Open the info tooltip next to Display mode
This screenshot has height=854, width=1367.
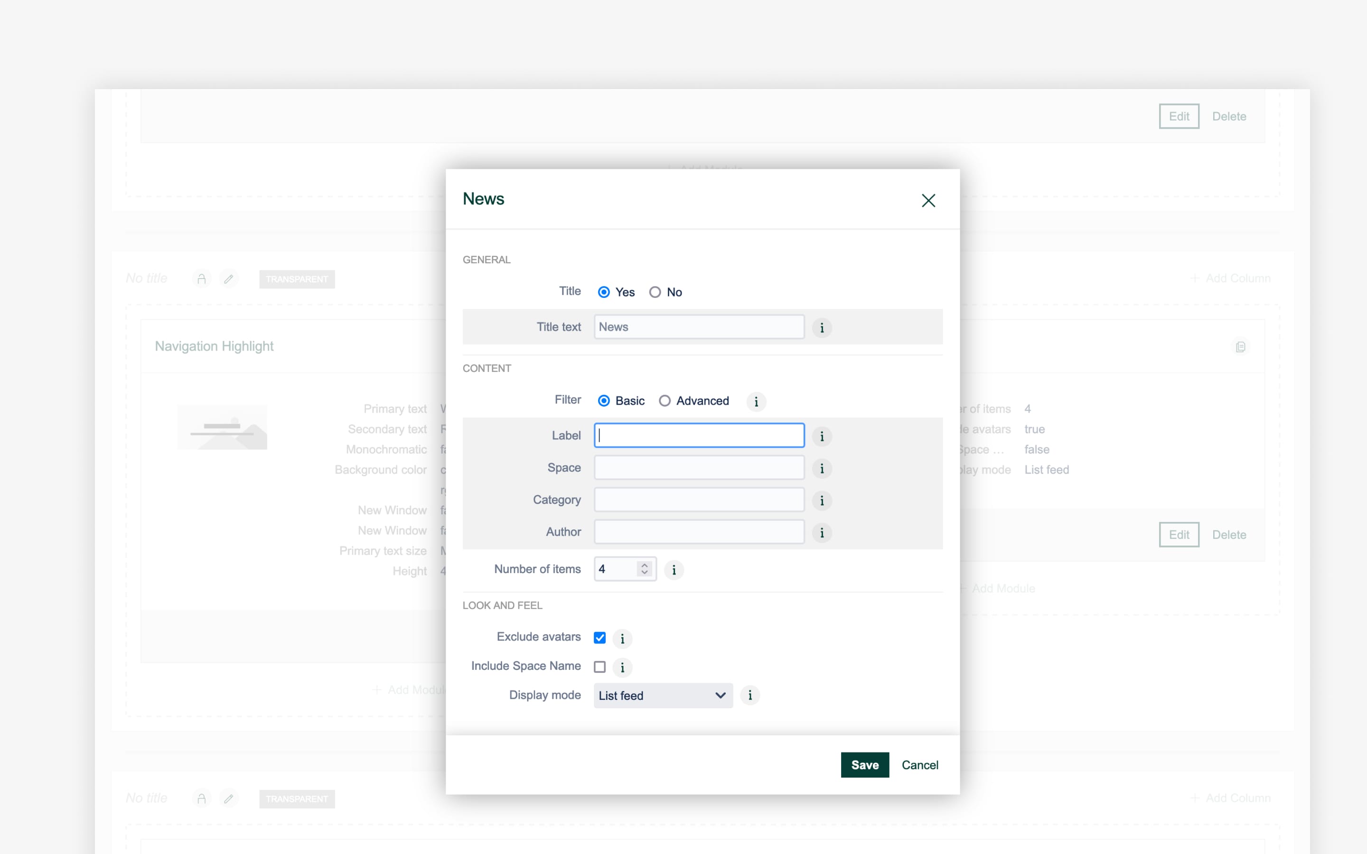coord(750,695)
